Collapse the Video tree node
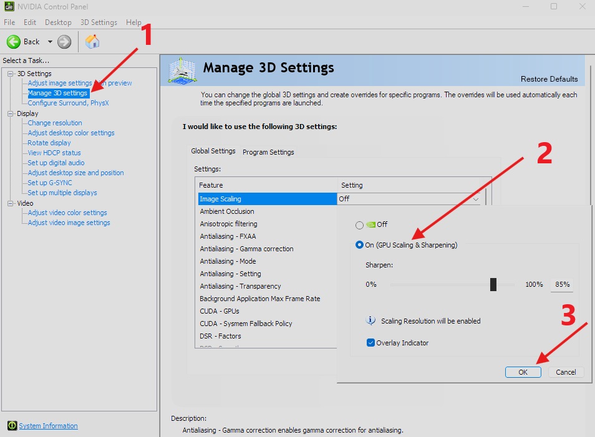595x437 pixels. click(x=11, y=203)
